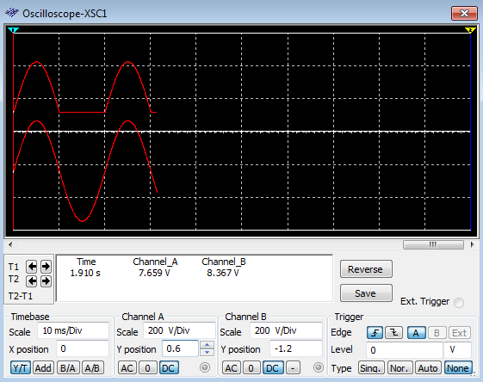Viewport: 483px width, 382px height.
Task: Click Channel B Y position field -1.2
Action: (296, 348)
